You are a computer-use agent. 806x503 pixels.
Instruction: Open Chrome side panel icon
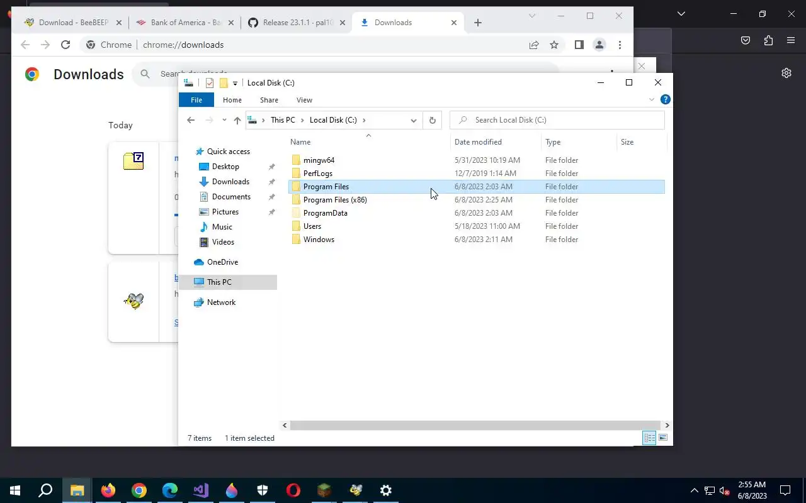[579, 45]
